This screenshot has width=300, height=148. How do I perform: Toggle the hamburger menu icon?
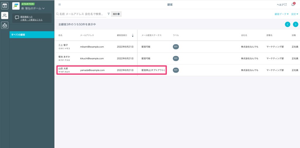(60, 4)
